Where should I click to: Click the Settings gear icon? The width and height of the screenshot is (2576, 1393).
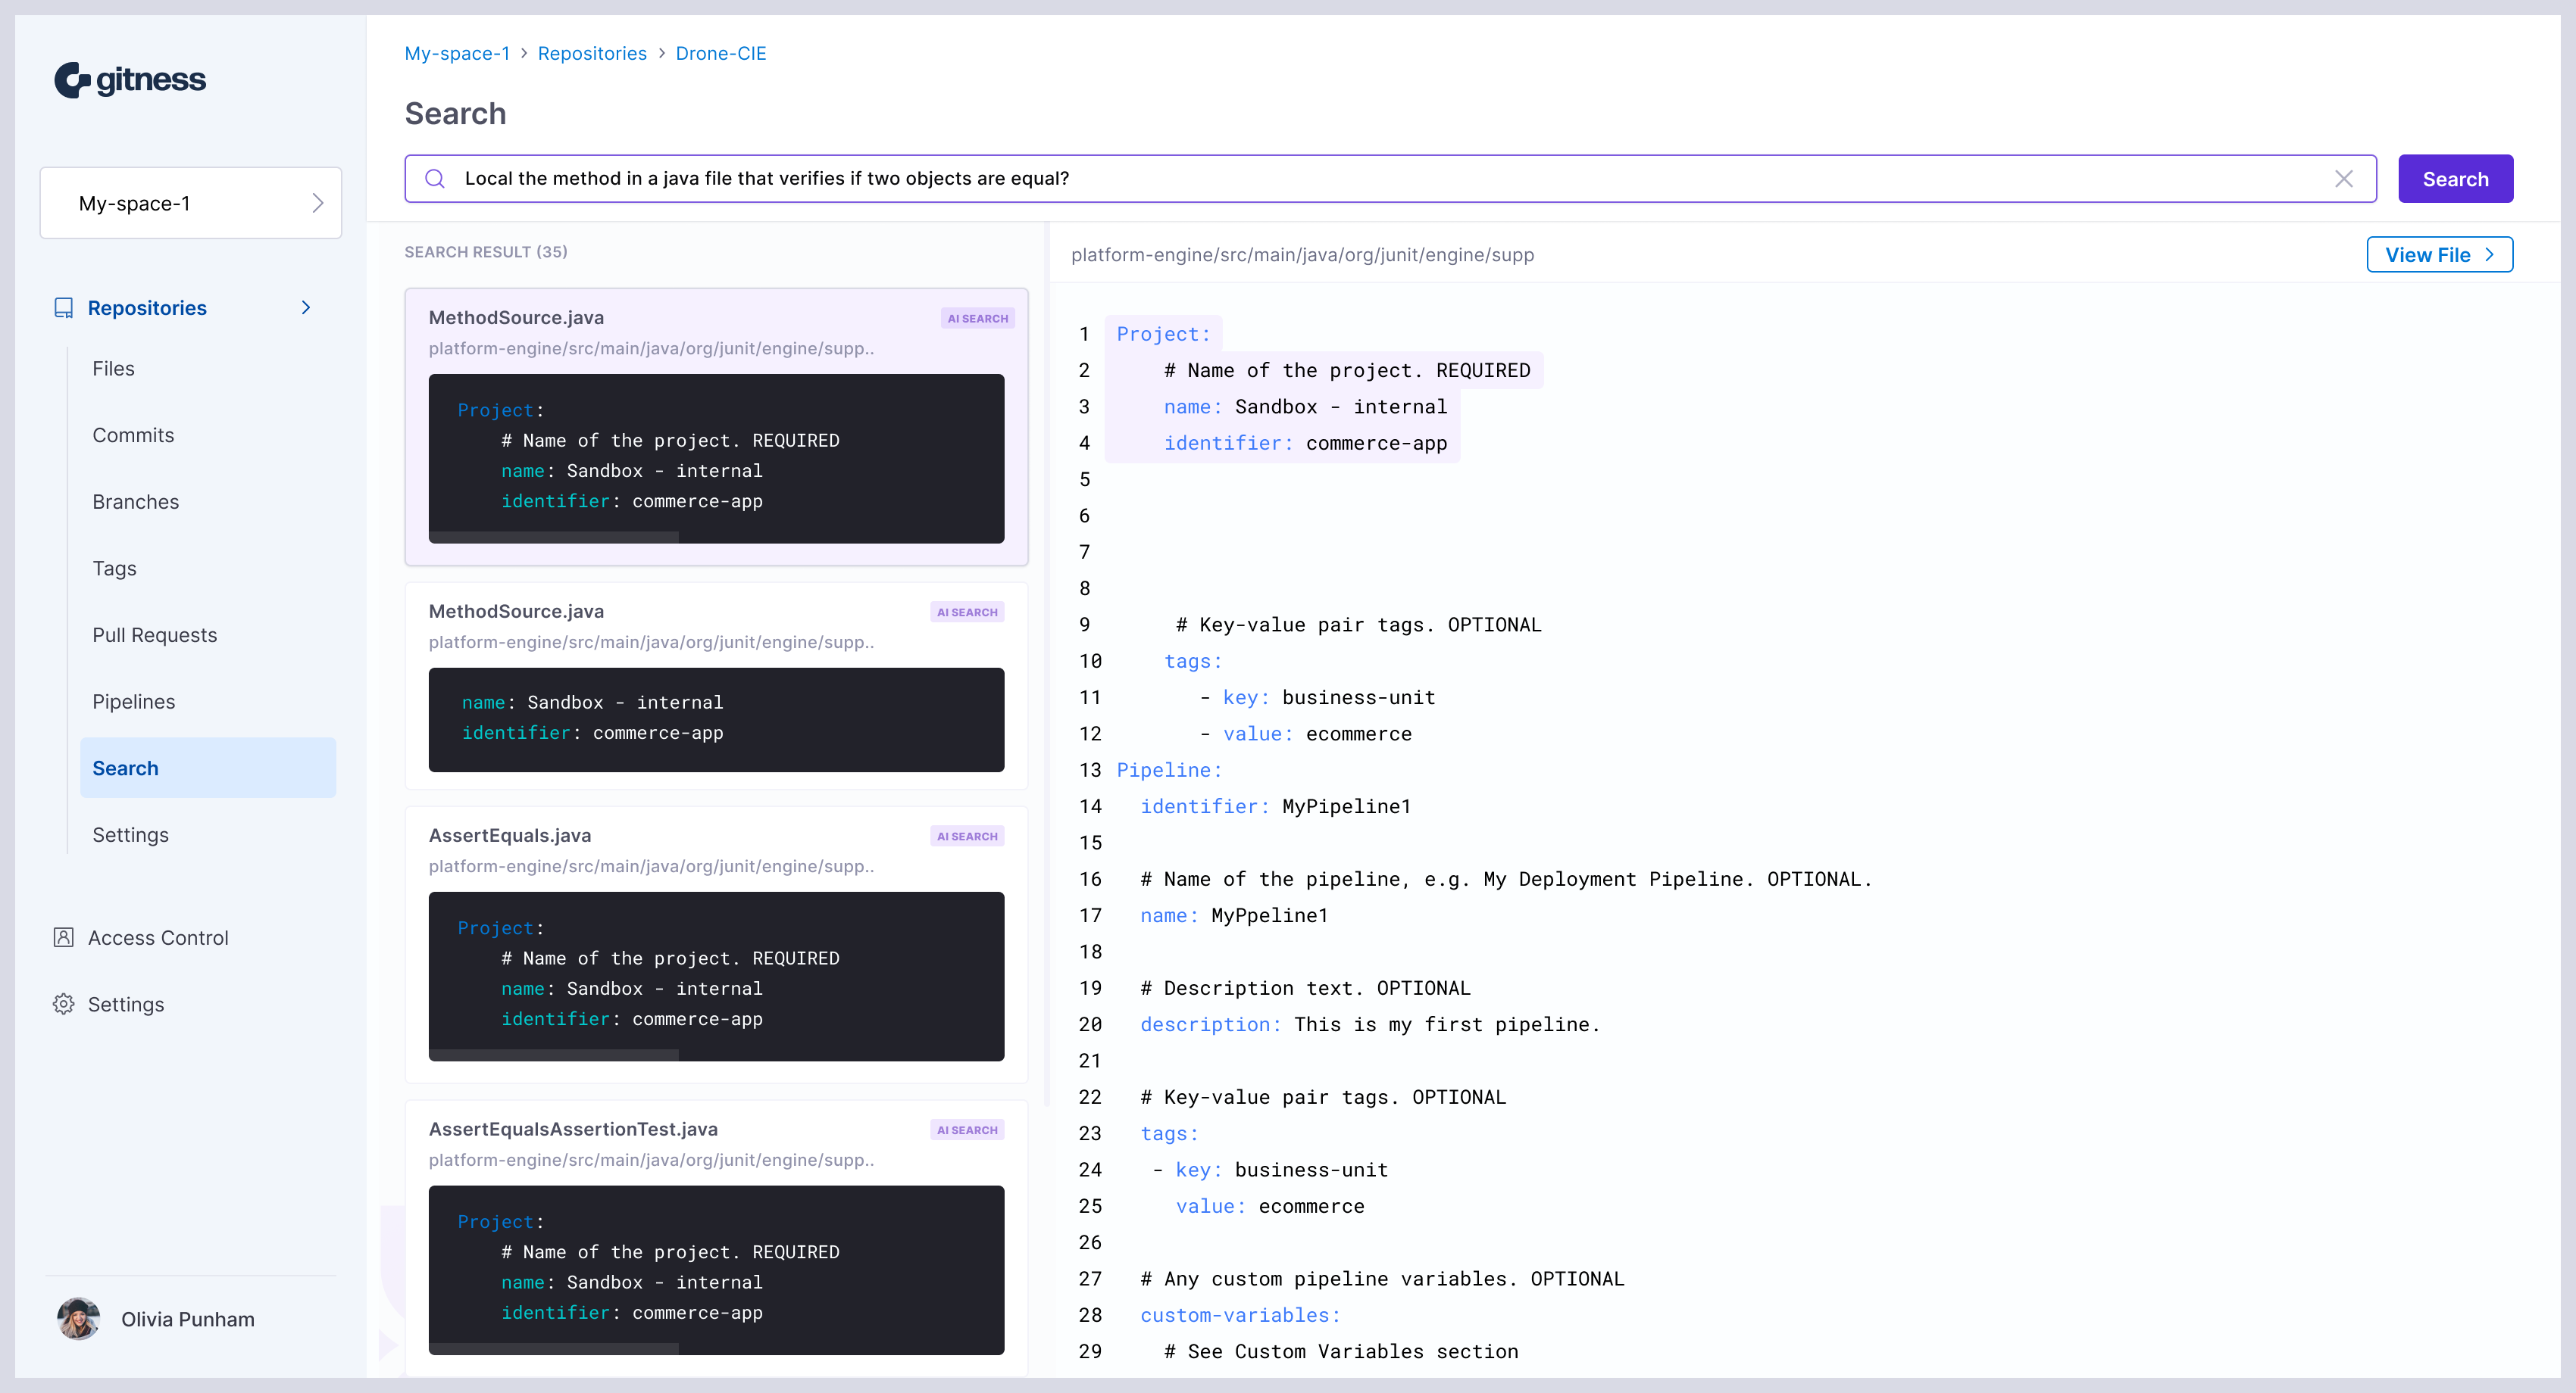click(63, 1003)
